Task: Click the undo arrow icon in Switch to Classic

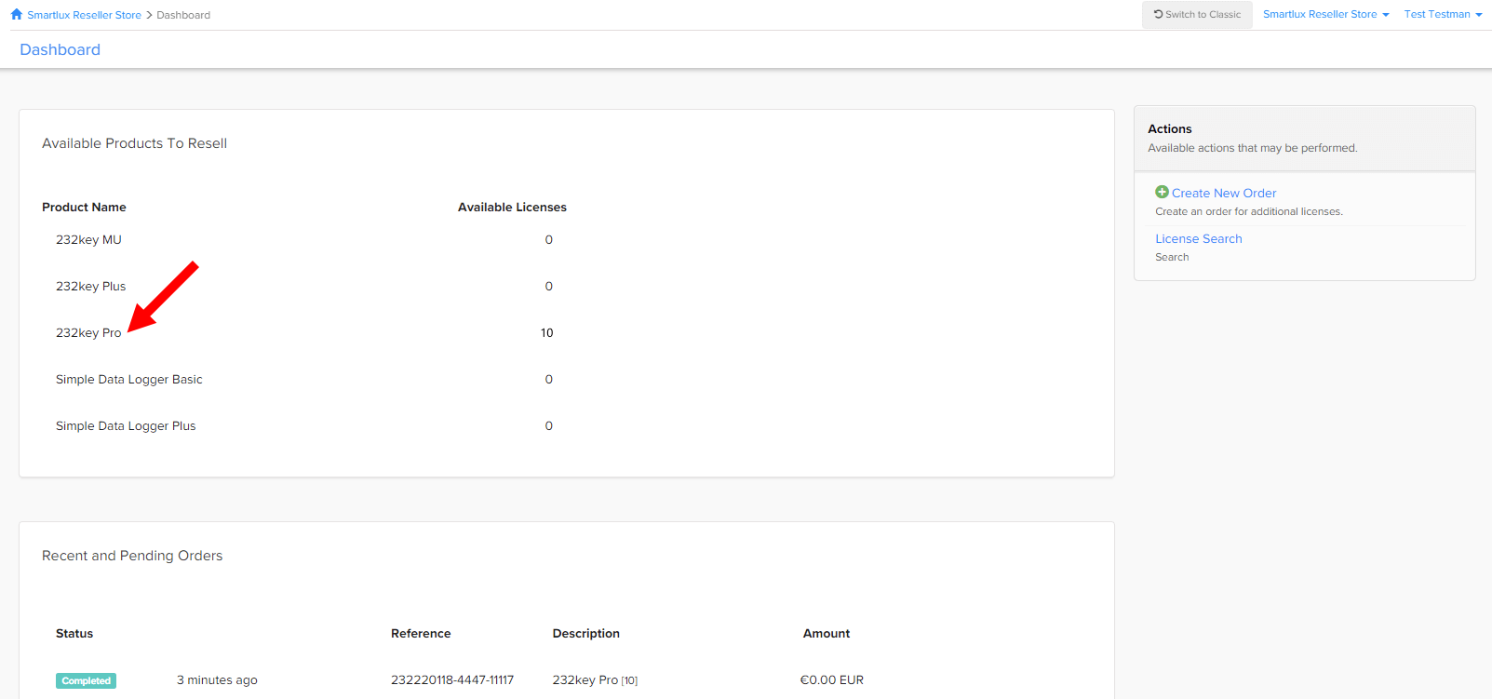Action: pos(1159,14)
